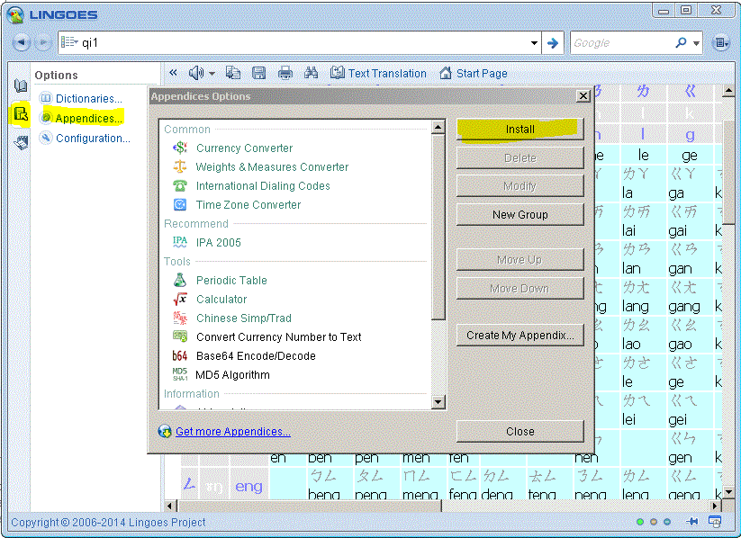Click the pin icon in status bar

(x=691, y=522)
